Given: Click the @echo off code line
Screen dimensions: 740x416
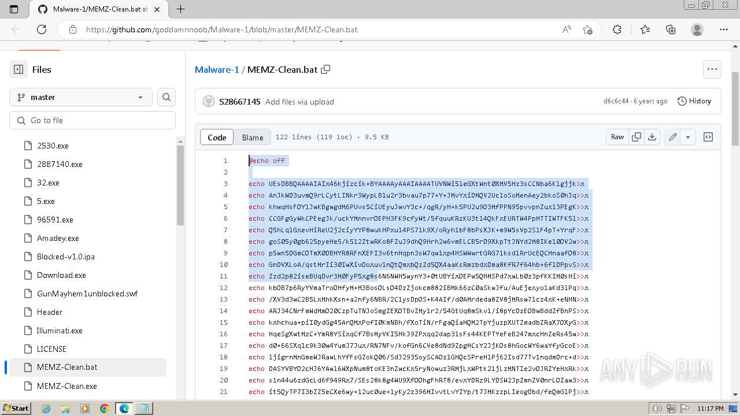Looking at the screenshot, I should click(267, 161).
